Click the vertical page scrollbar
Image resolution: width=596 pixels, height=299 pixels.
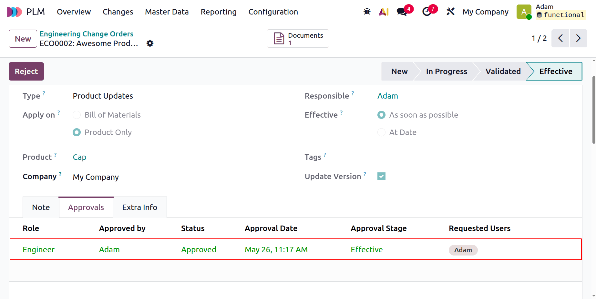(x=594, y=110)
